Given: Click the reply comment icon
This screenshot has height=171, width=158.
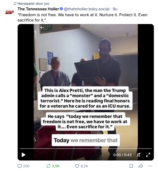Looking at the screenshot, I should point(20,166).
